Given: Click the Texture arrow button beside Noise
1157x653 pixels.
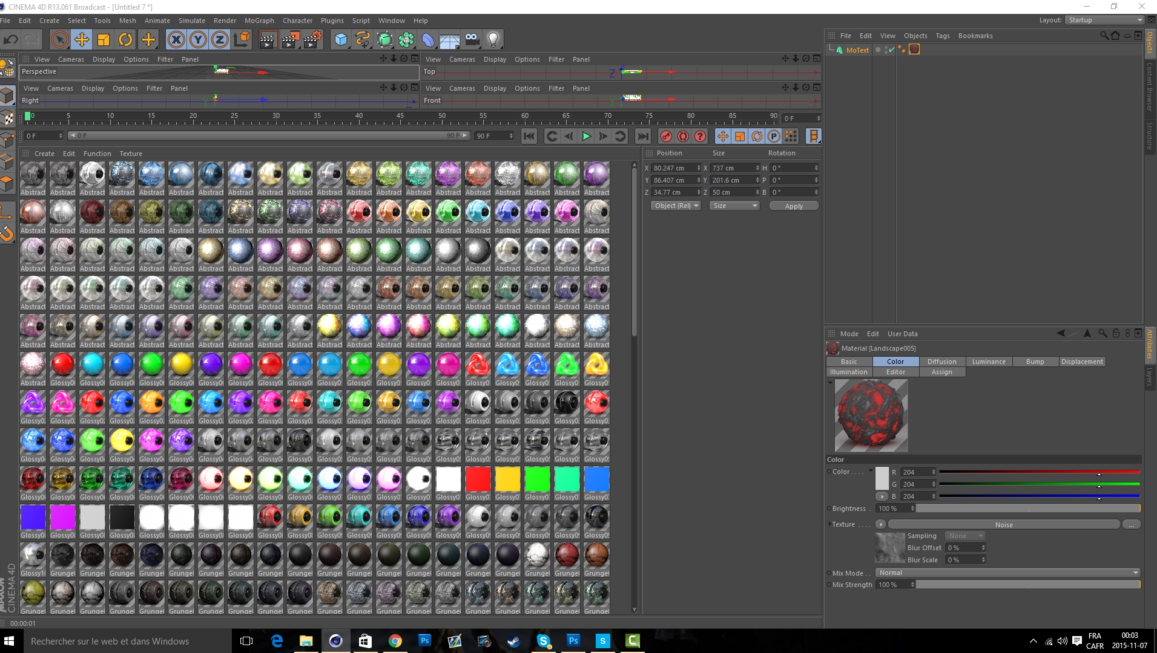Looking at the screenshot, I should point(880,524).
